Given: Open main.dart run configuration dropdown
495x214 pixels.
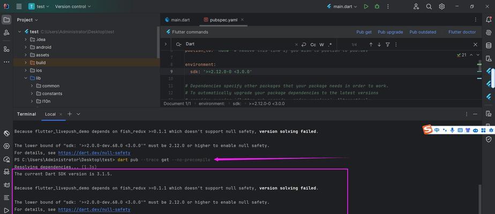Looking at the screenshot, I should coord(342,6).
